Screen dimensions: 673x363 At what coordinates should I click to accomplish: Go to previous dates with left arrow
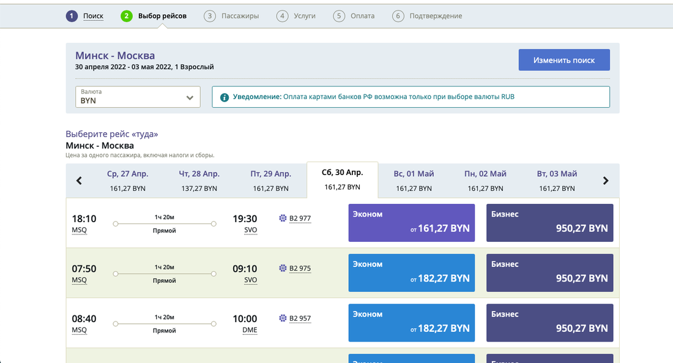tap(79, 181)
